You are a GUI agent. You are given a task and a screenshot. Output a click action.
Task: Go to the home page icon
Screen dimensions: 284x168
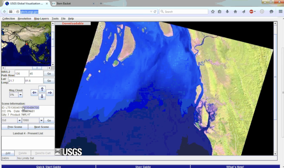(x=235, y=11)
